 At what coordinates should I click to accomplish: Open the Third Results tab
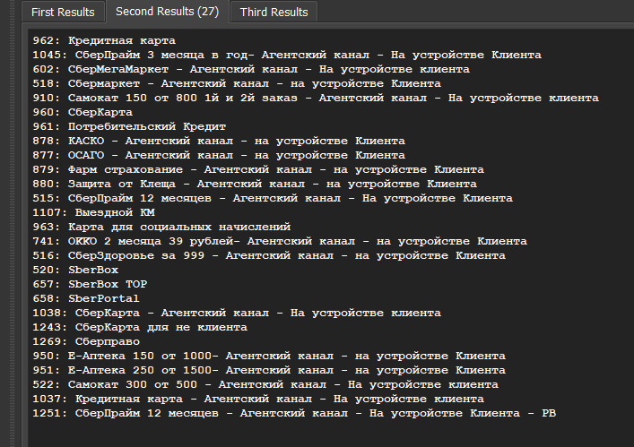[x=274, y=12]
